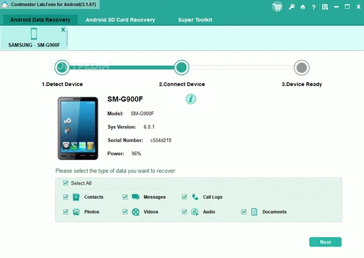Click the Messages speech bubble icon

point(135,197)
